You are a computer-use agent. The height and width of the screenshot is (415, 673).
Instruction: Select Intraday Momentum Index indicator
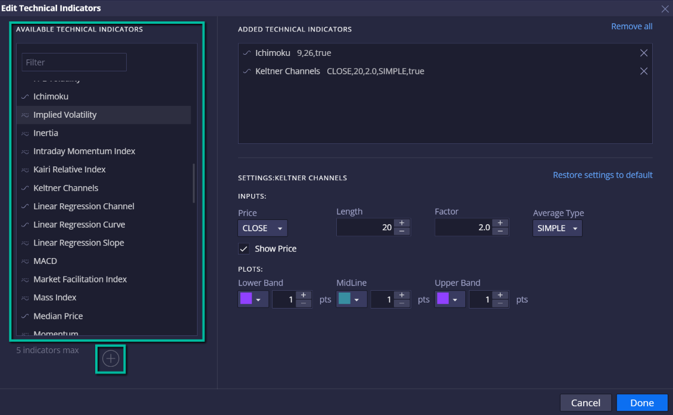[x=104, y=152]
